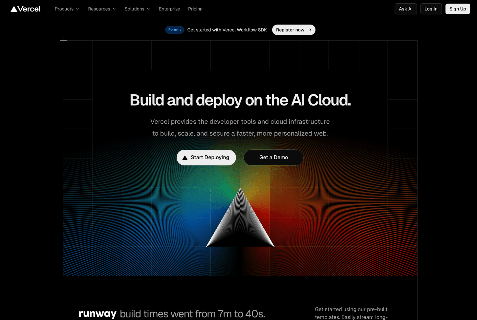Click Start Deploying button
The image size is (477, 320).
[206, 158]
